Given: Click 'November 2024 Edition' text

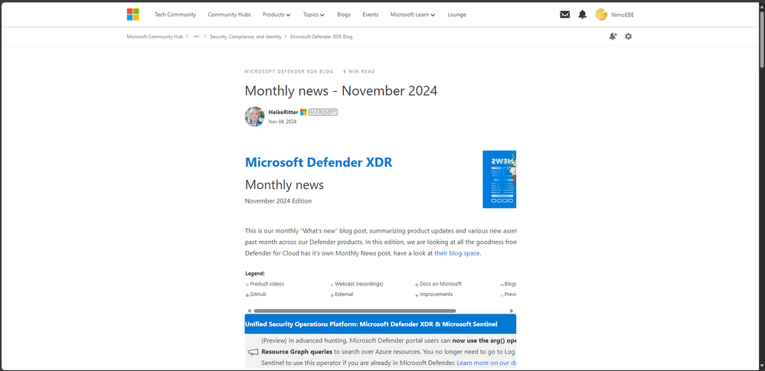Looking at the screenshot, I should (x=278, y=201).
